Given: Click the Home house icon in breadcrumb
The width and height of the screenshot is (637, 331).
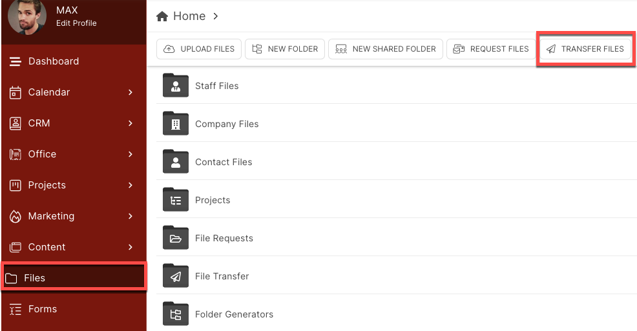Looking at the screenshot, I should (162, 16).
